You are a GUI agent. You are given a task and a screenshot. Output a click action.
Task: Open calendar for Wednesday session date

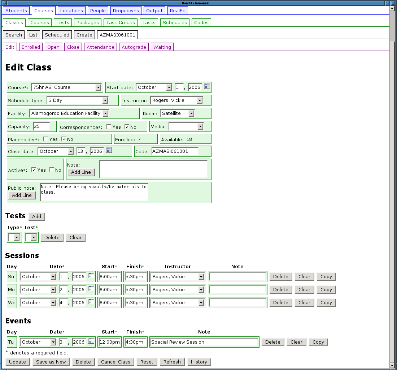91,302
